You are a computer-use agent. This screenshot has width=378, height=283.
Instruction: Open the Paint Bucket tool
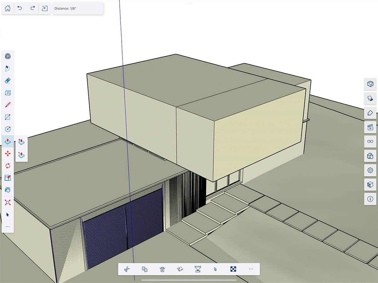(x=8, y=190)
